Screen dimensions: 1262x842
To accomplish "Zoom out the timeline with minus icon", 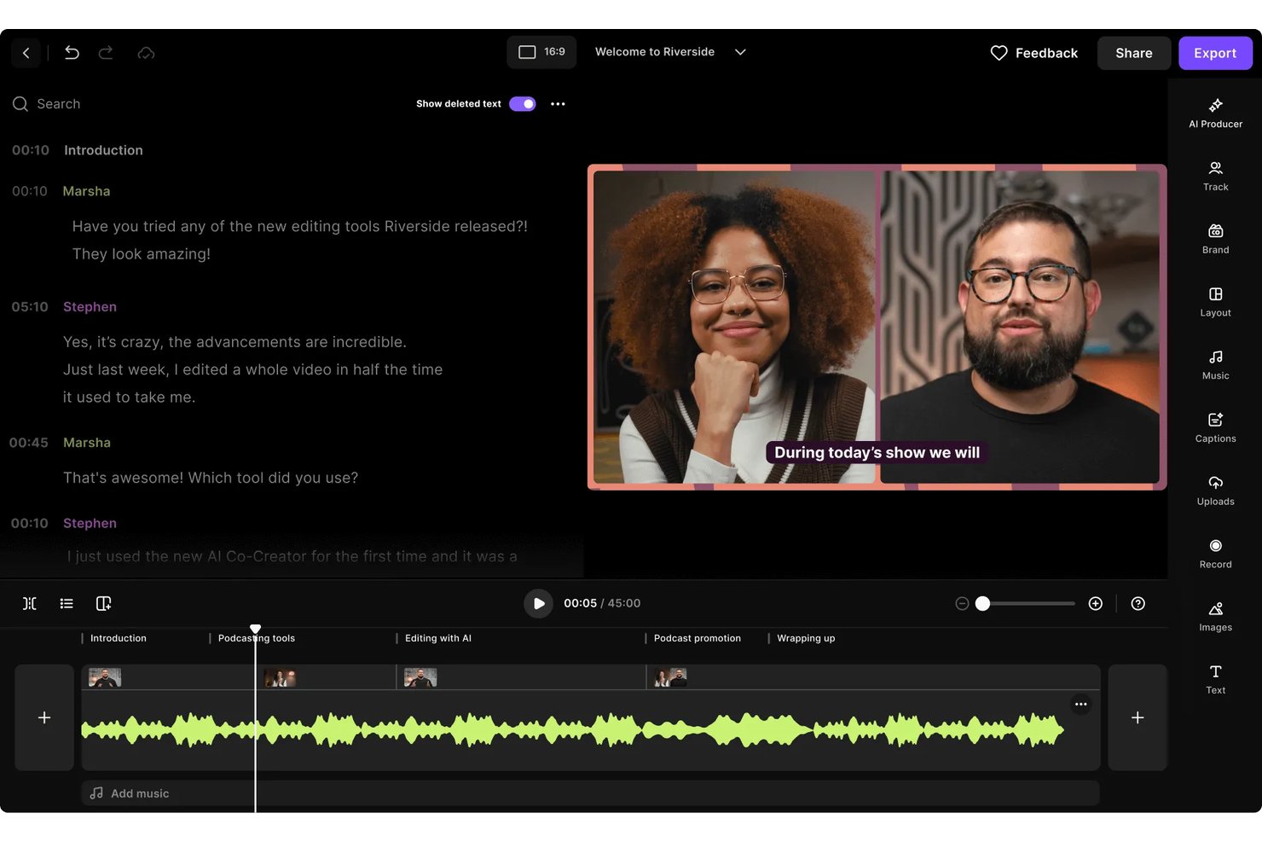I will tap(962, 603).
